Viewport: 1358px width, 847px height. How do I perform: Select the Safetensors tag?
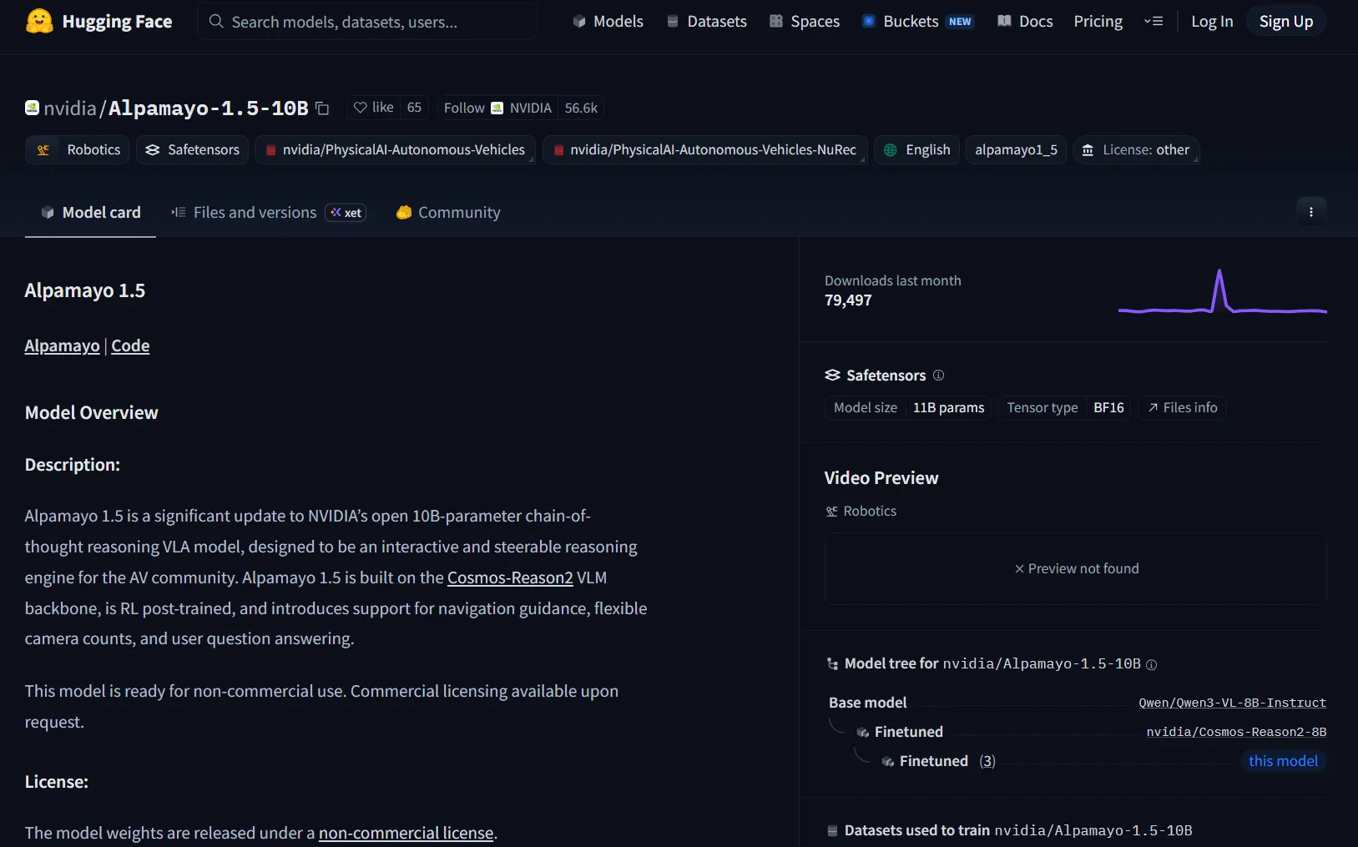click(x=193, y=150)
